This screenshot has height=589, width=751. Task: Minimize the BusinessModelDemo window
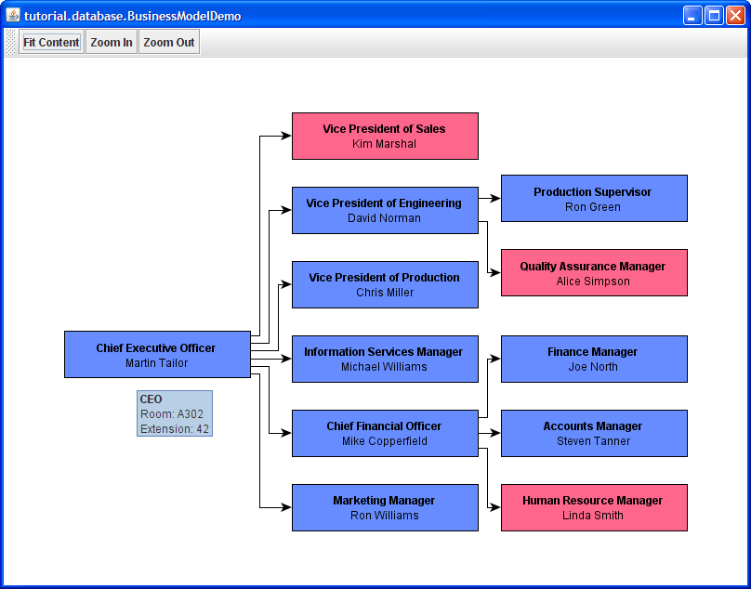tap(692, 15)
